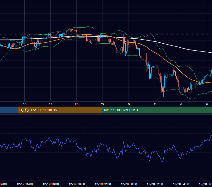The height and width of the screenshot is (187, 212).
Task: Select the NY 22:00-07:00 JST session band
Action: [x=157, y=110]
